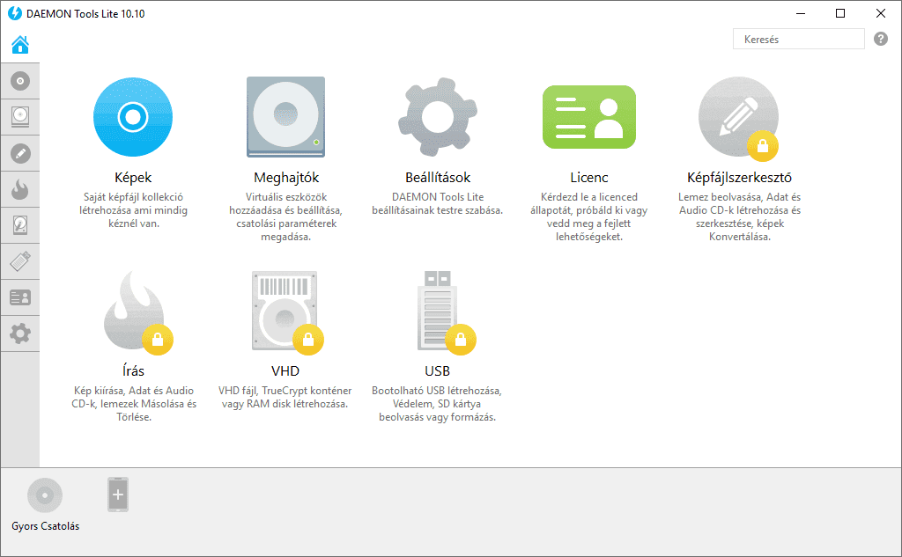Open the VHD hard disk sidebar icon
This screenshot has height=557, width=902.
(x=20, y=225)
